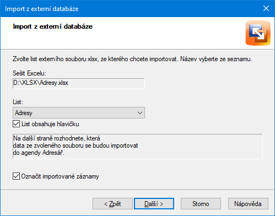Click the orange import wizard icon
Screen dimensions: 275x216
click(258, 33)
